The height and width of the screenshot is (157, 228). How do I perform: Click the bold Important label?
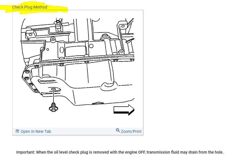click(x=26, y=152)
